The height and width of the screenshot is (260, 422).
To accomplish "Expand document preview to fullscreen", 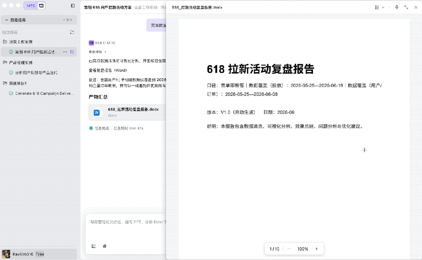I will [x=406, y=7].
